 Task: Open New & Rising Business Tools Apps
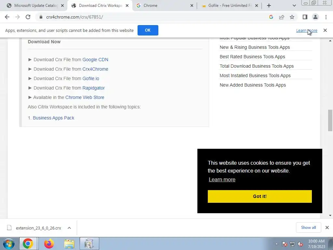[255, 47]
